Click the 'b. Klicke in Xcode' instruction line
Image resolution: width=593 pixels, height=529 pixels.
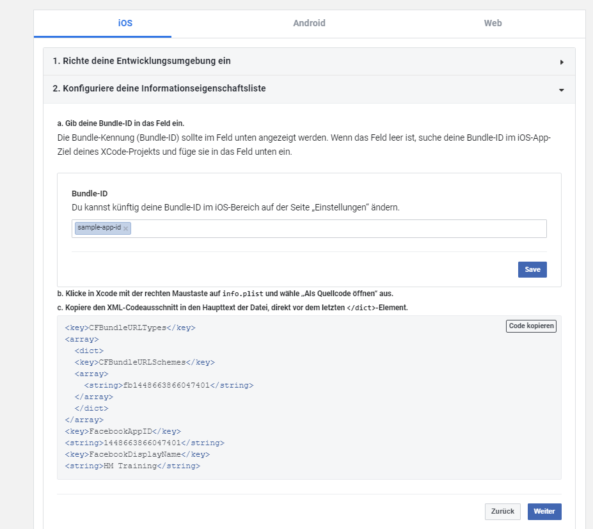coord(225,294)
